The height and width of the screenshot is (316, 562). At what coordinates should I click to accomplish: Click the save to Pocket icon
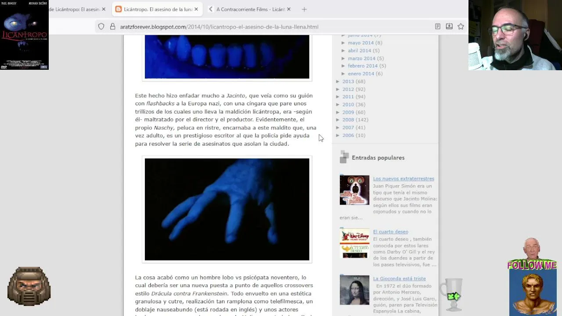449,27
